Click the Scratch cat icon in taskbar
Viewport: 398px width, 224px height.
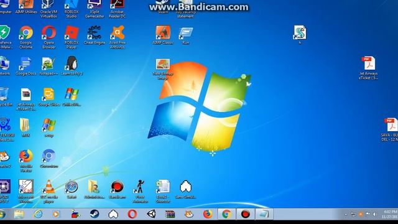(189, 214)
